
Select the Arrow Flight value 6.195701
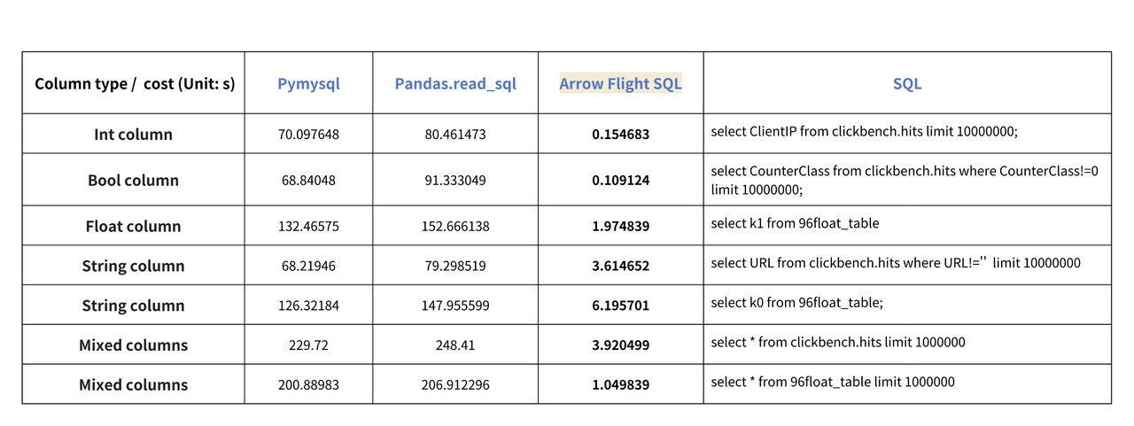tap(620, 306)
